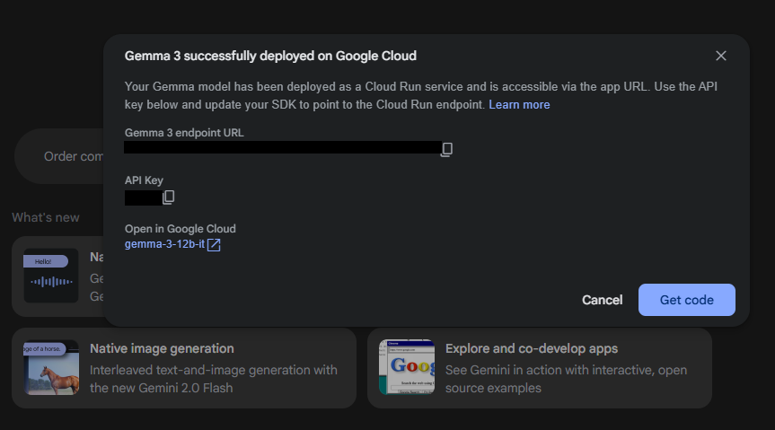Click the Google page thumbnail
Screen dimensions: 775x430
407,367
